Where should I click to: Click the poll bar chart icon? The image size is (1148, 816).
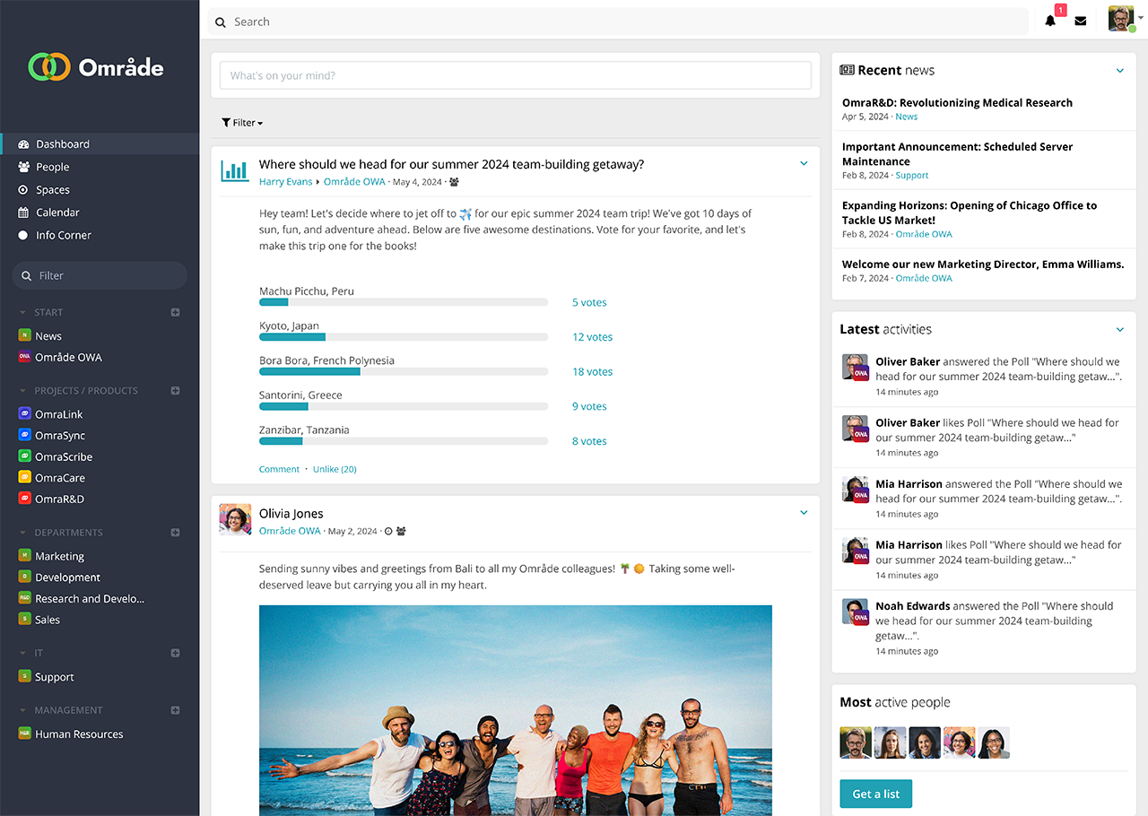click(235, 171)
